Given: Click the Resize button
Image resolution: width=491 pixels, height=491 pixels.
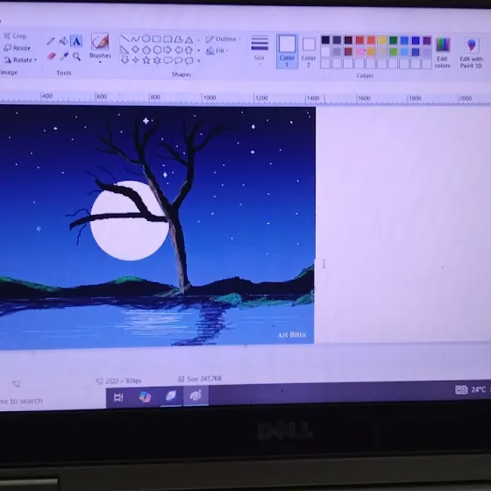Looking at the screenshot, I should (18, 48).
